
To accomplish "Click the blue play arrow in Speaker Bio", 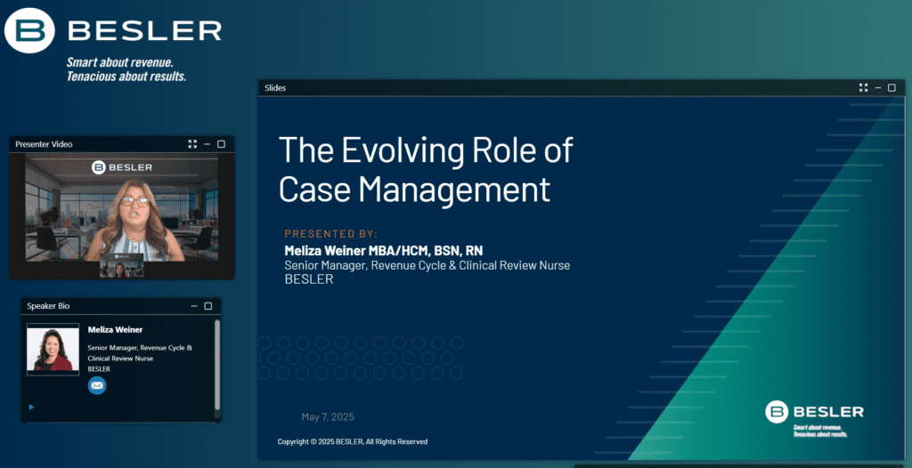I will pos(31,407).
